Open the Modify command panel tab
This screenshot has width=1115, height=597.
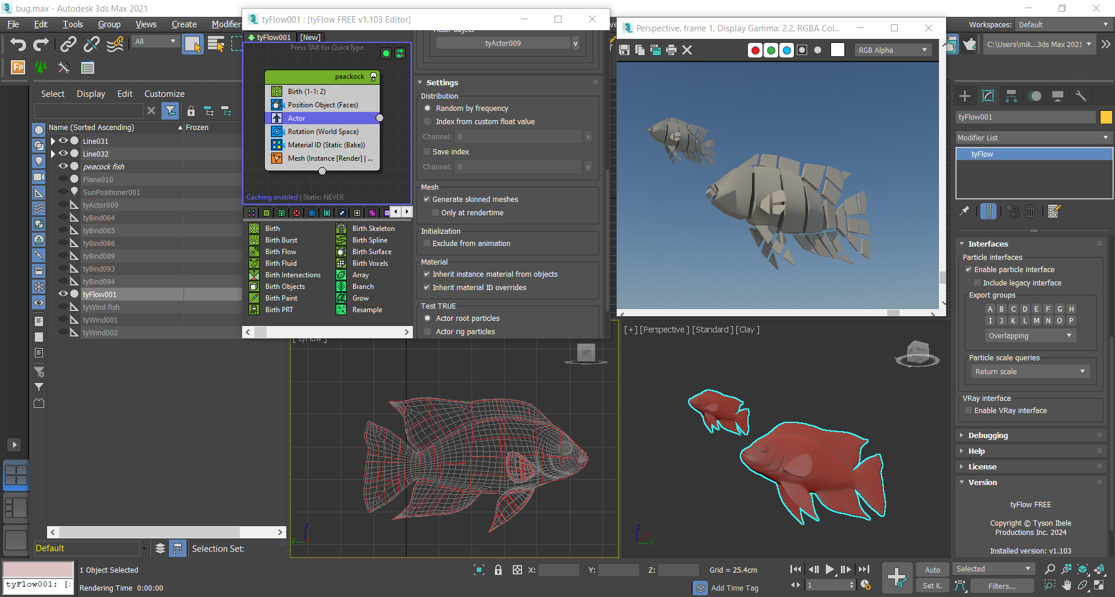click(x=988, y=96)
